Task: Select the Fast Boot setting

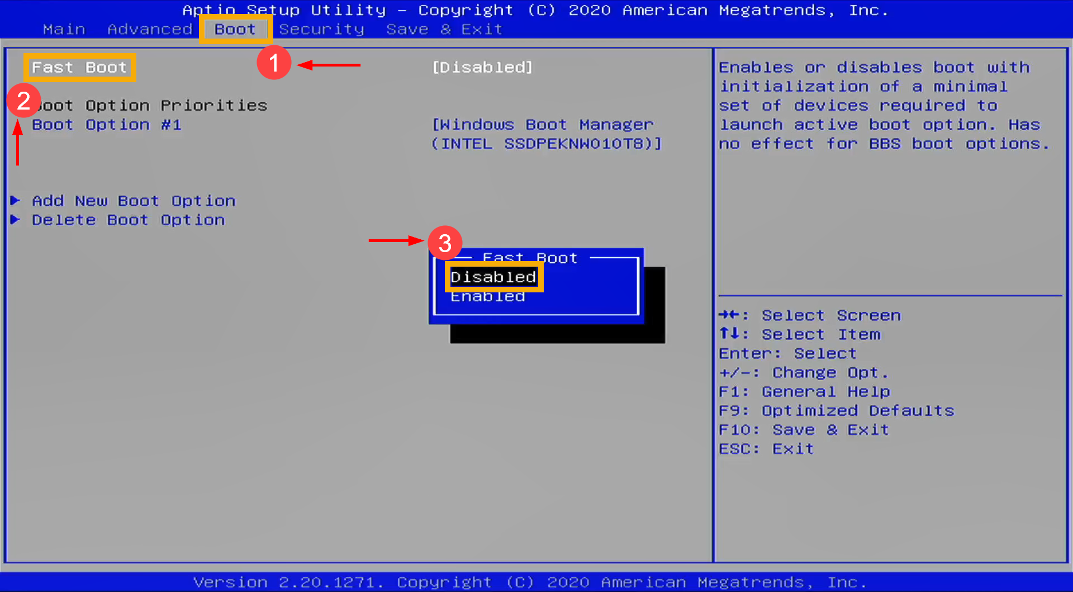Action: pyautogui.click(x=78, y=67)
